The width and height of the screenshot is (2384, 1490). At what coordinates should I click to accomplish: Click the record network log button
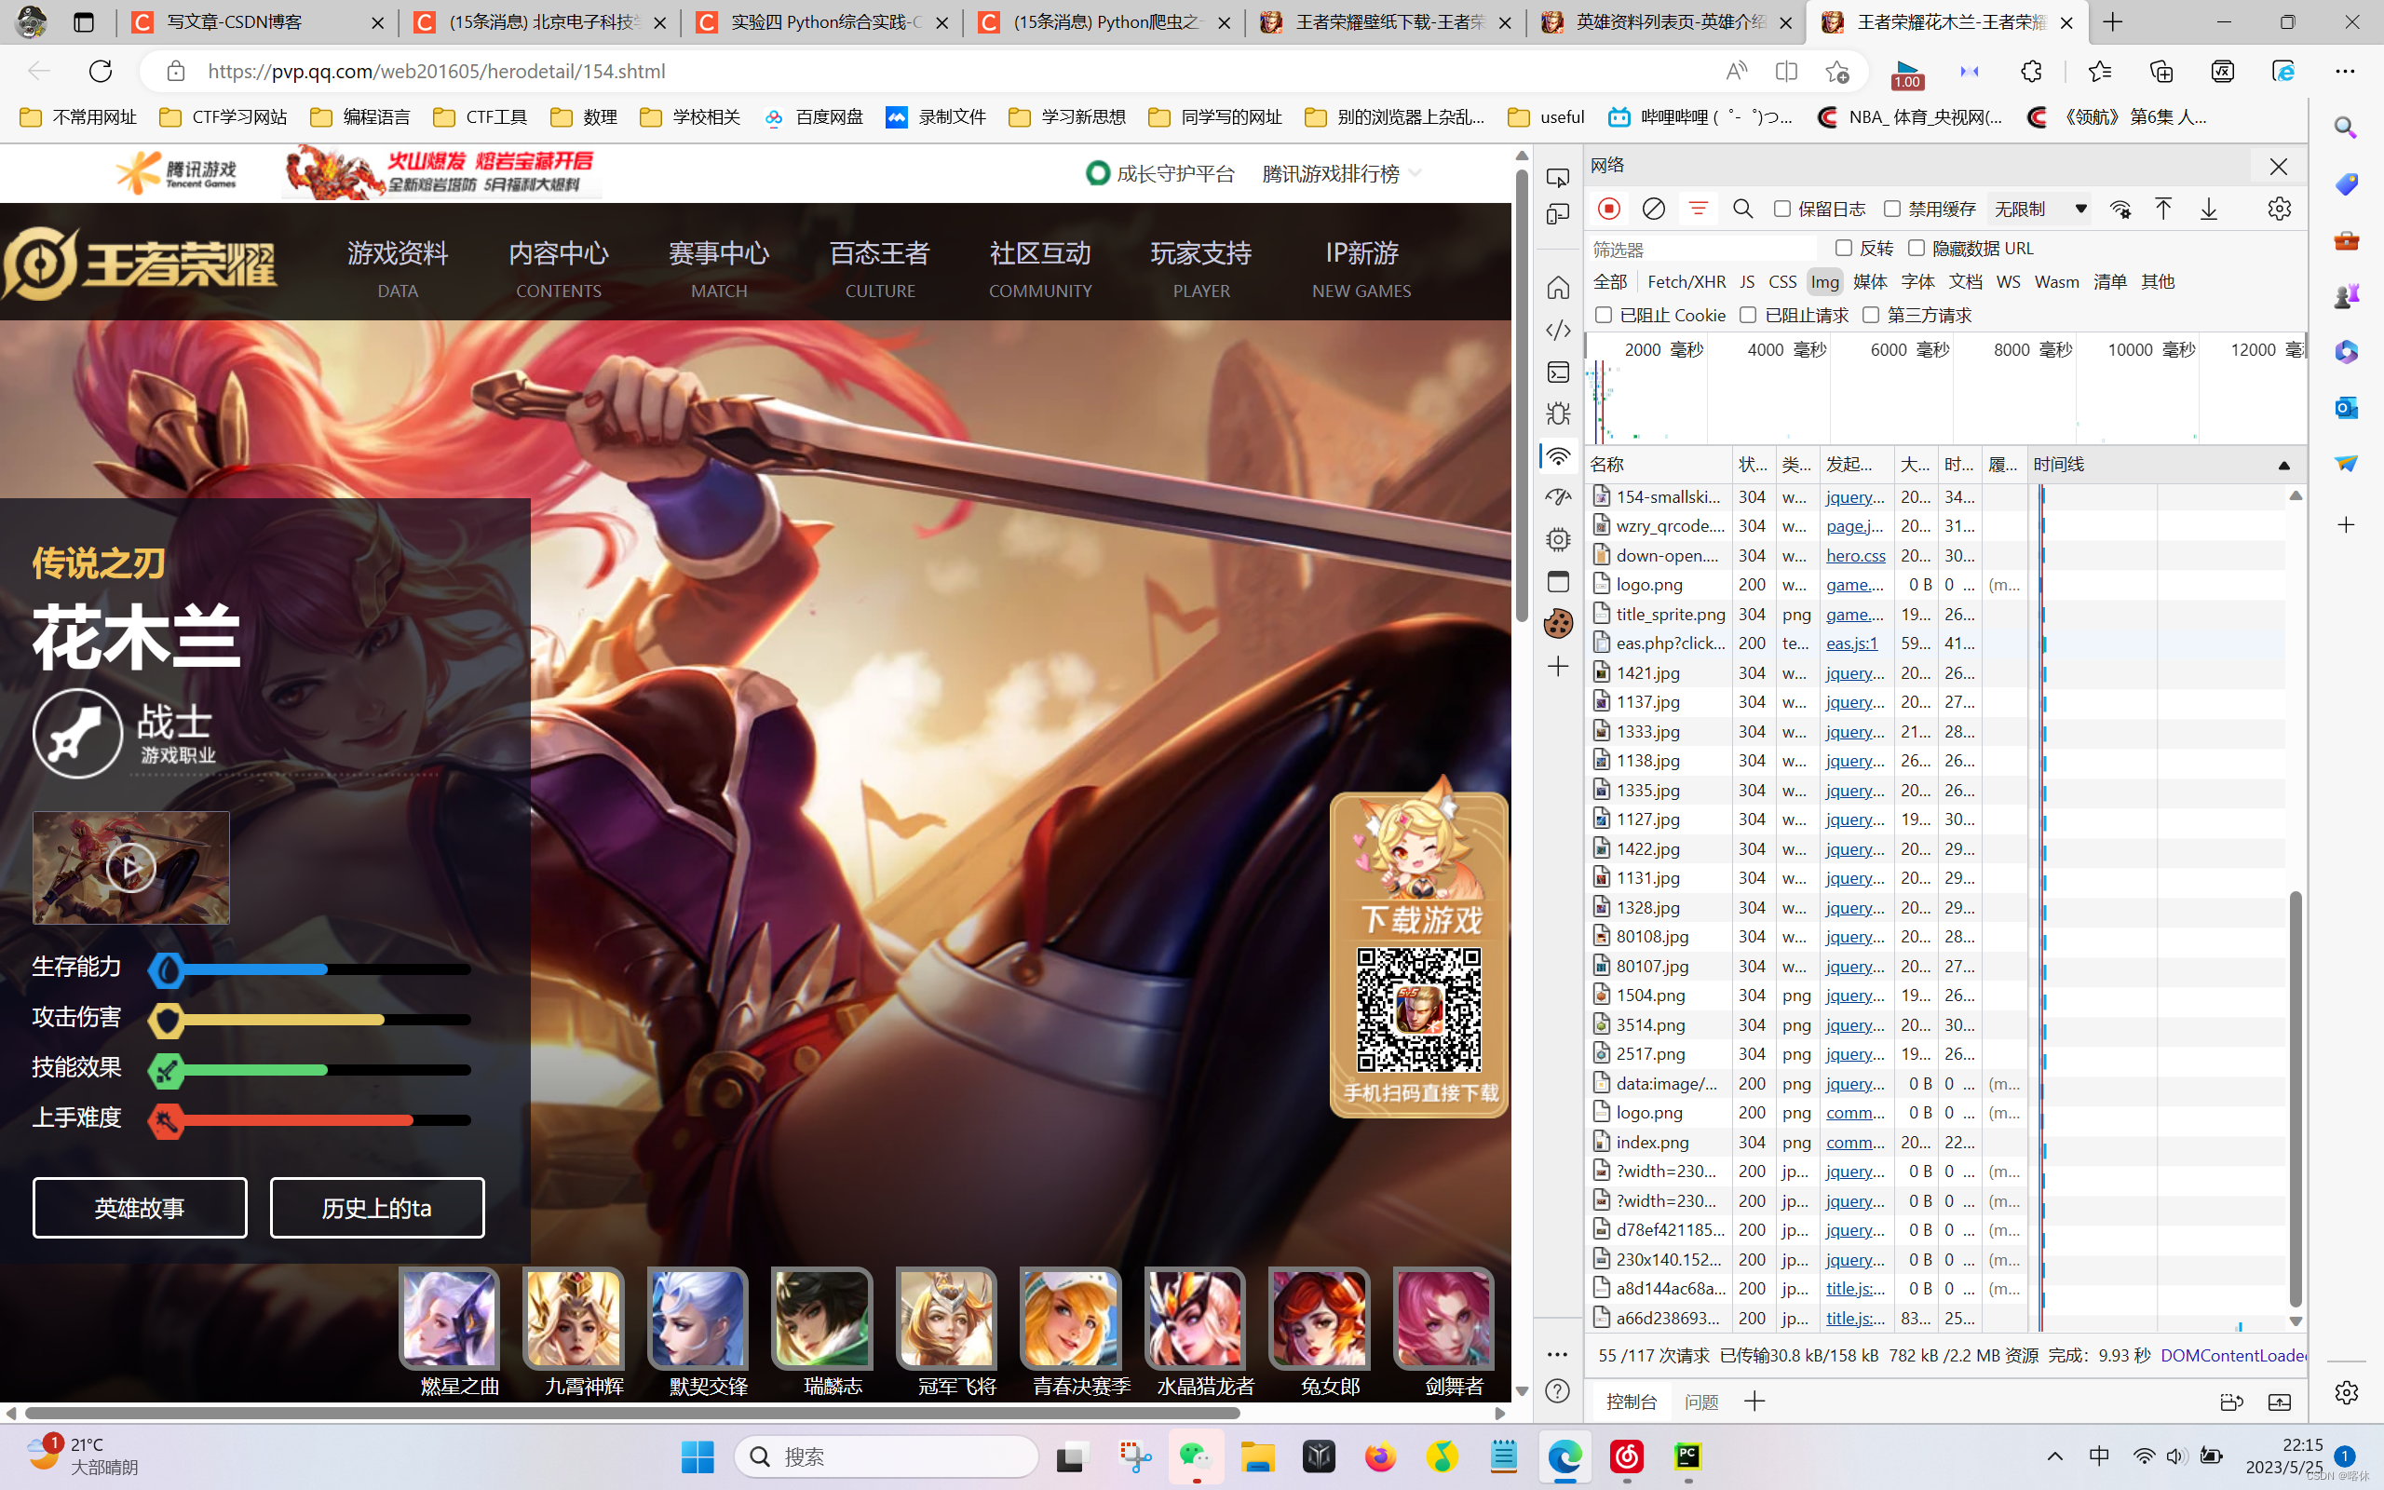[x=1608, y=209]
